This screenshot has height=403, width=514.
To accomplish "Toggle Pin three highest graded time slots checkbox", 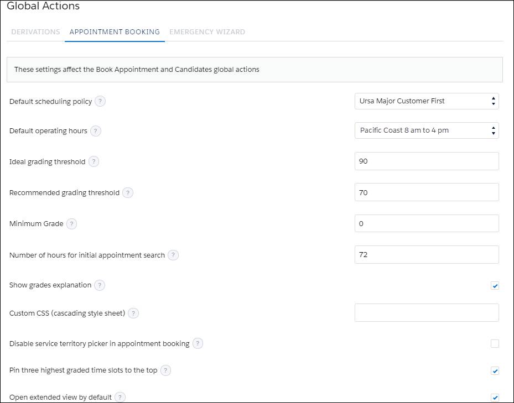I will point(495,371).
